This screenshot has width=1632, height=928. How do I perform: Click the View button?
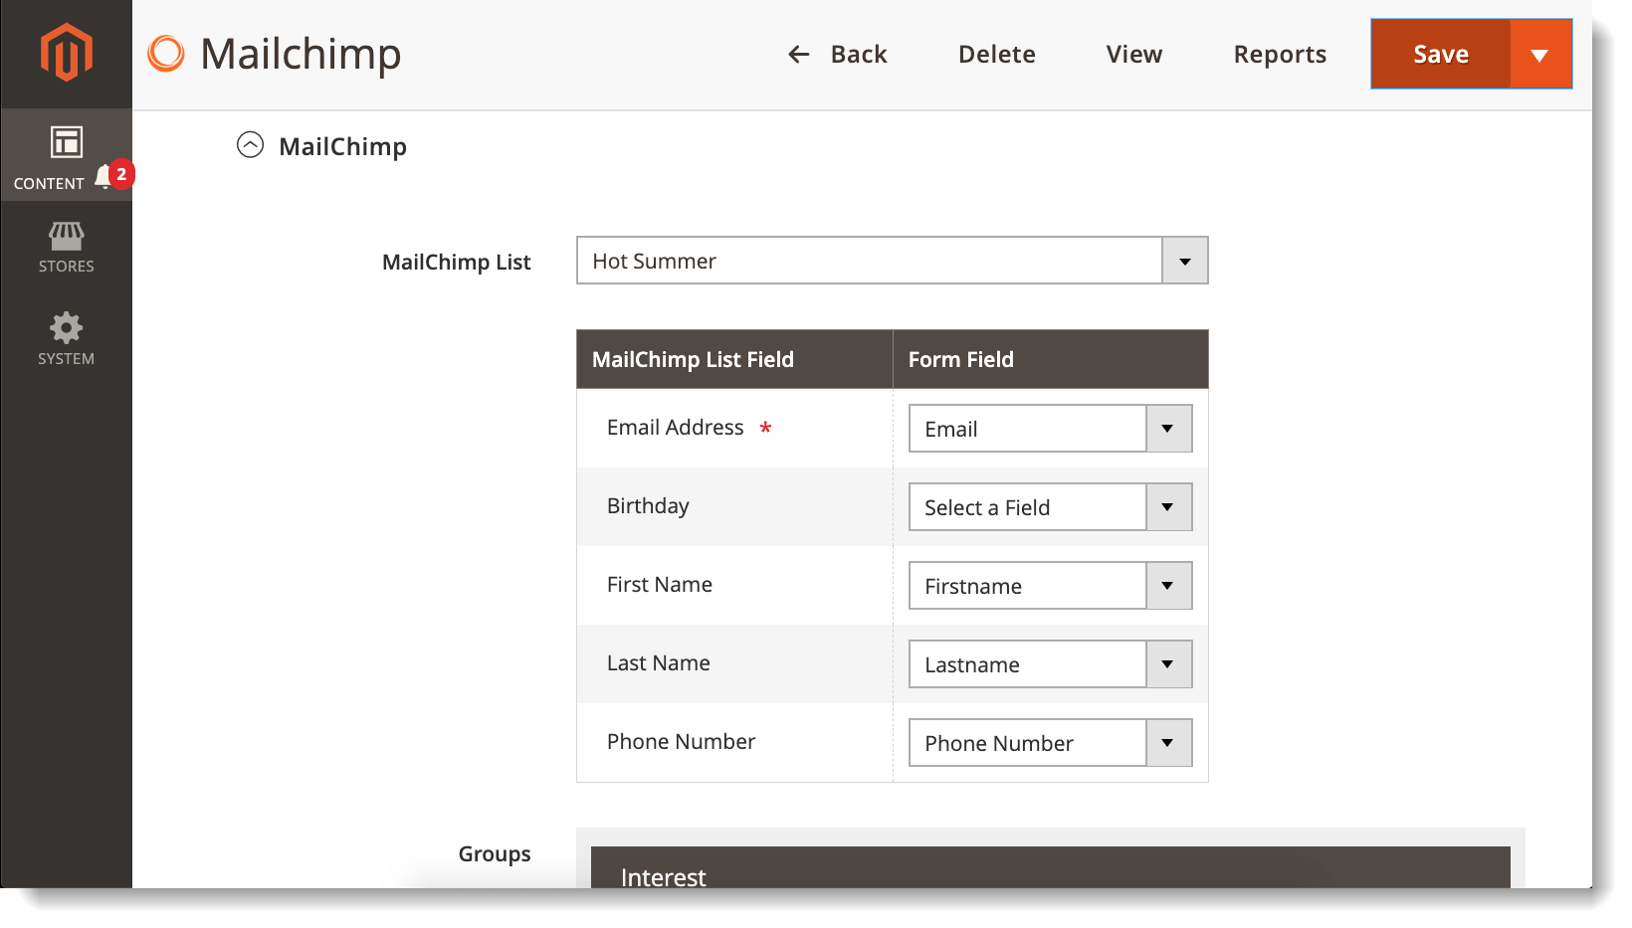click(1134, 55)
